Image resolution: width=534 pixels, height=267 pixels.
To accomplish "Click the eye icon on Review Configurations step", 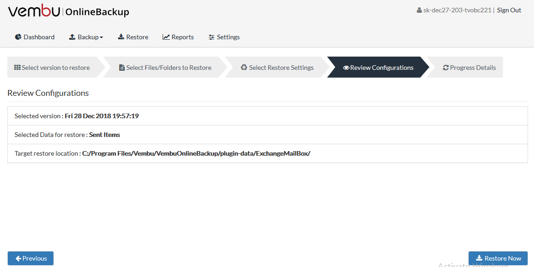I will pos(346,68).
